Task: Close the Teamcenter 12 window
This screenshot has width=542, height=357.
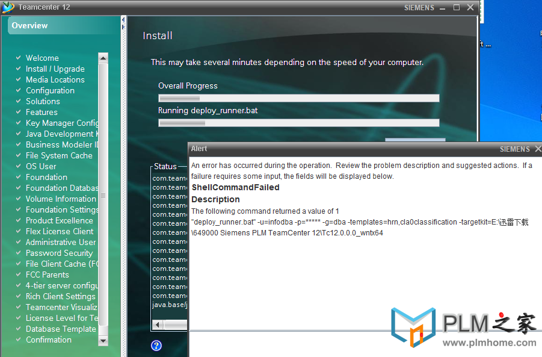Action: click(470, 8)
